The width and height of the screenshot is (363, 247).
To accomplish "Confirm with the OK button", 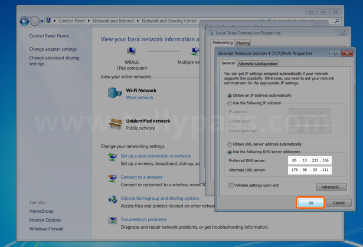I will point(310,203).
